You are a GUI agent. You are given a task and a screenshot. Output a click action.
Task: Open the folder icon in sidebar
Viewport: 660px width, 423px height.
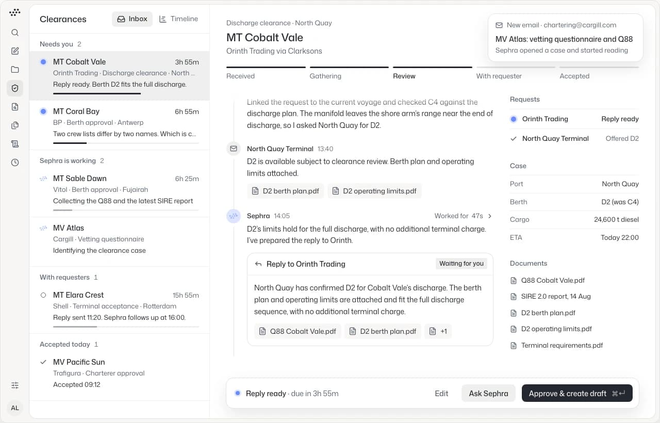click(15, 70)
